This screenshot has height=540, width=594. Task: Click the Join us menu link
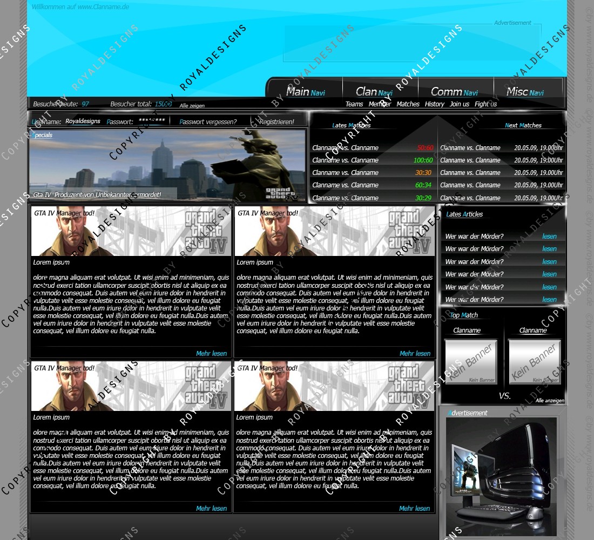pos(460,104)
